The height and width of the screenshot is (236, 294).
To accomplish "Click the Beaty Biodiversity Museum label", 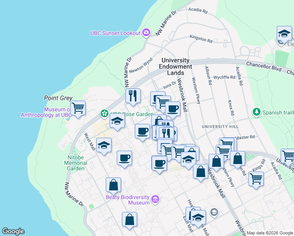I will pos(128,200).
